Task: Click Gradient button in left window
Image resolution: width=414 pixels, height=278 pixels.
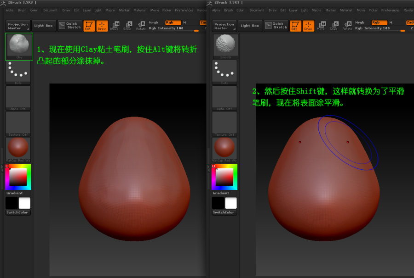Action: coord(15,193)
